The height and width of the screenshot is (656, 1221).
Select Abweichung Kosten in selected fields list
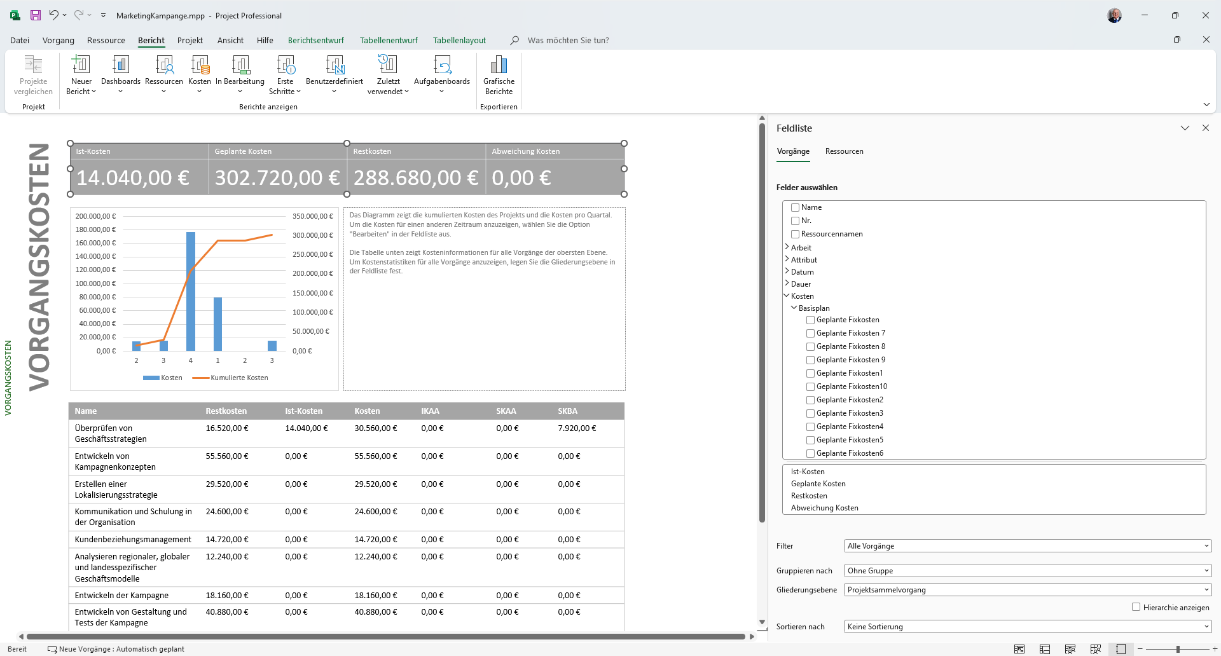coord(824,508)
